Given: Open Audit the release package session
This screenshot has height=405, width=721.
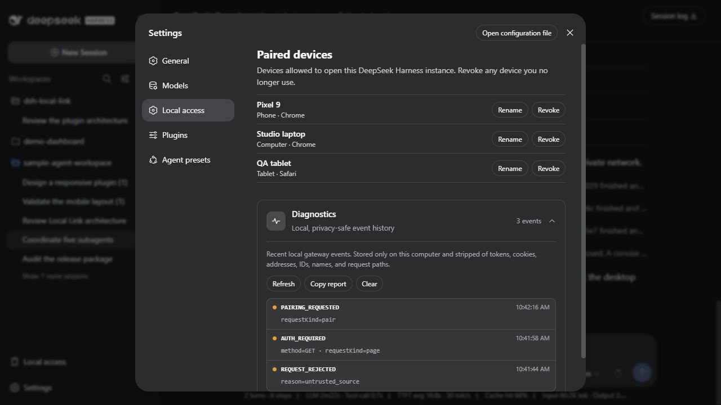Looking at the screenshot, I should tap(67, 259).
